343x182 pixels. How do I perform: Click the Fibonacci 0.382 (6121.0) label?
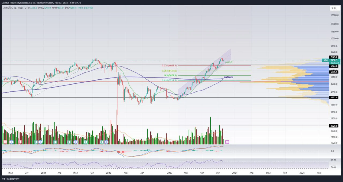[x=169, y=71]
